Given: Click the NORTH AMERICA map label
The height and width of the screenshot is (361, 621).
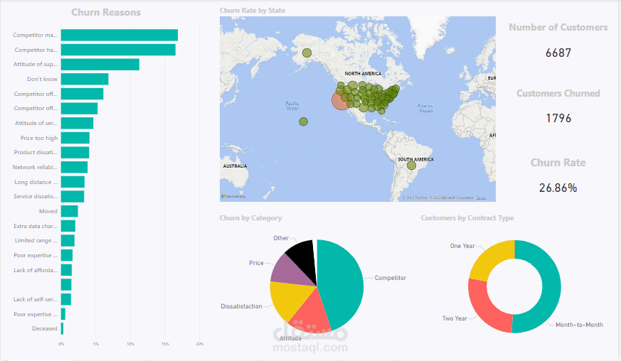Looking at the screenshot, I should point(363,74).
